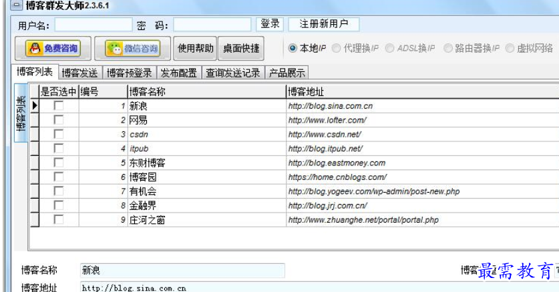Open the 发布配置 tab
This screenshot has height=292, width=559.
coord(178,73)
